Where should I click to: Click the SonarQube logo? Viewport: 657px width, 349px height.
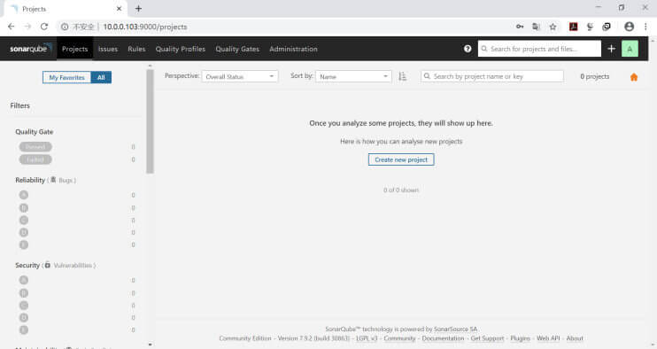click(31, 49)
